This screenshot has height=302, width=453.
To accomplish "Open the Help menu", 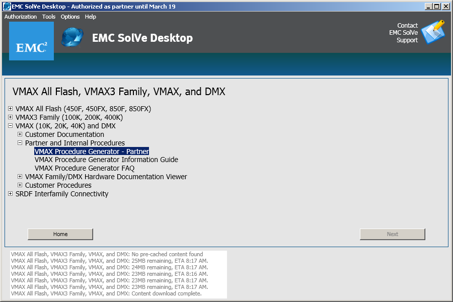I will [x=91, y=17].
